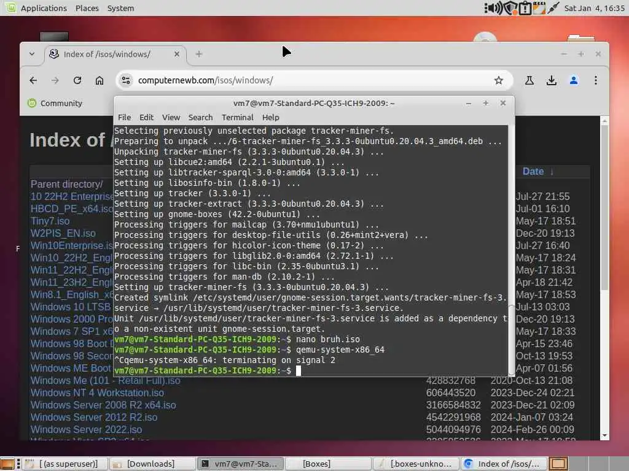Open Windows Server 2008 R2 x64.iso link
The width and height of the screenshot is (629, 471).
103,405
